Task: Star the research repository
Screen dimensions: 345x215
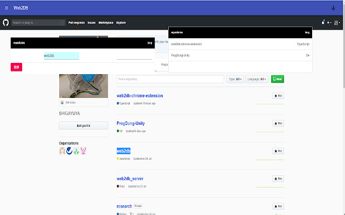Action: 278,206
